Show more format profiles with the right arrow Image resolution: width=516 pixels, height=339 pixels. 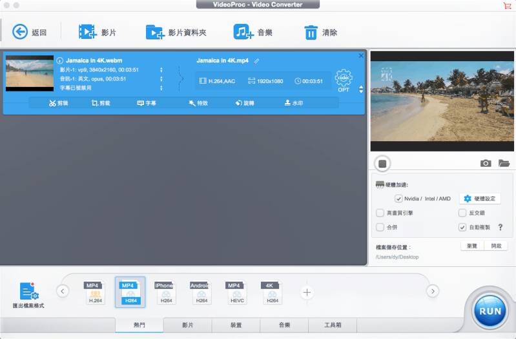pos(433,291)
